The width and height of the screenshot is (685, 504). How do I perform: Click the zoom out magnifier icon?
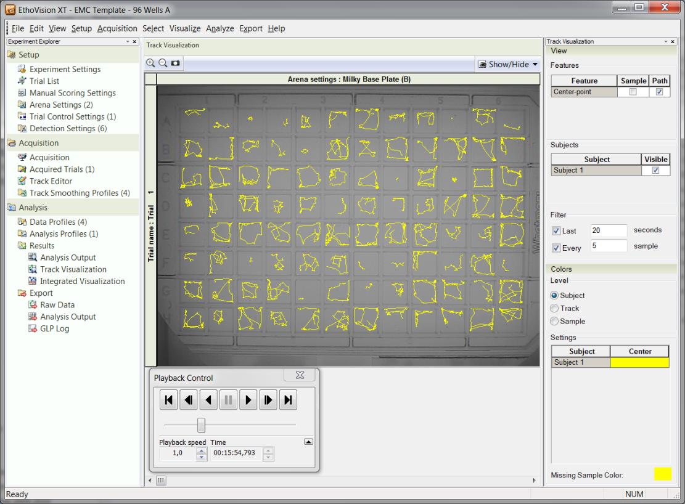pos(163,63)
